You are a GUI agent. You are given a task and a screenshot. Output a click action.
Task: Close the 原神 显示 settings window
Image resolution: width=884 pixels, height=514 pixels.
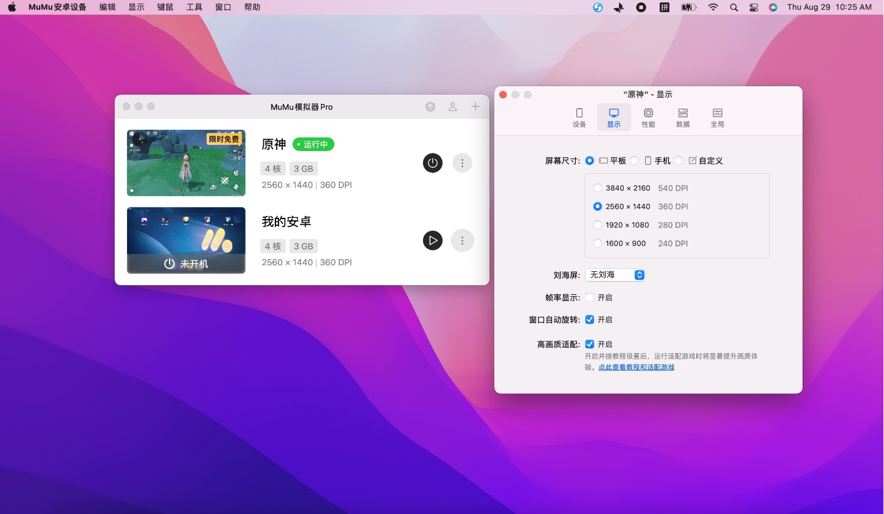(503, 95)
